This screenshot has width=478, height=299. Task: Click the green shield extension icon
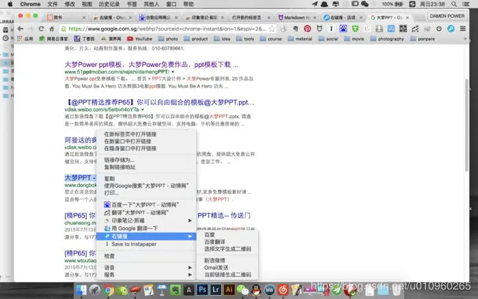[x=355, y=29]
